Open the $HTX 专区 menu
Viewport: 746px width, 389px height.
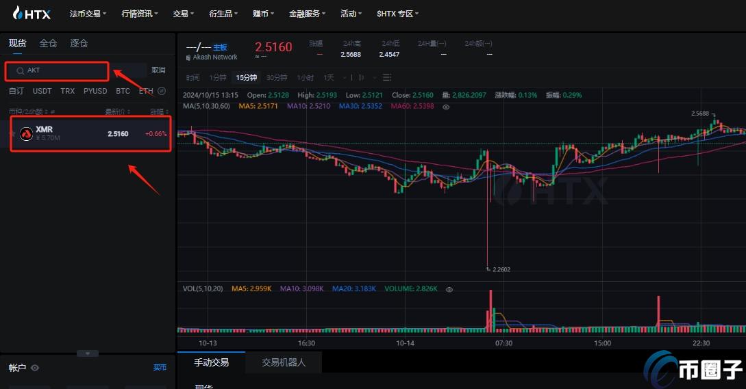tap(397, 14)
